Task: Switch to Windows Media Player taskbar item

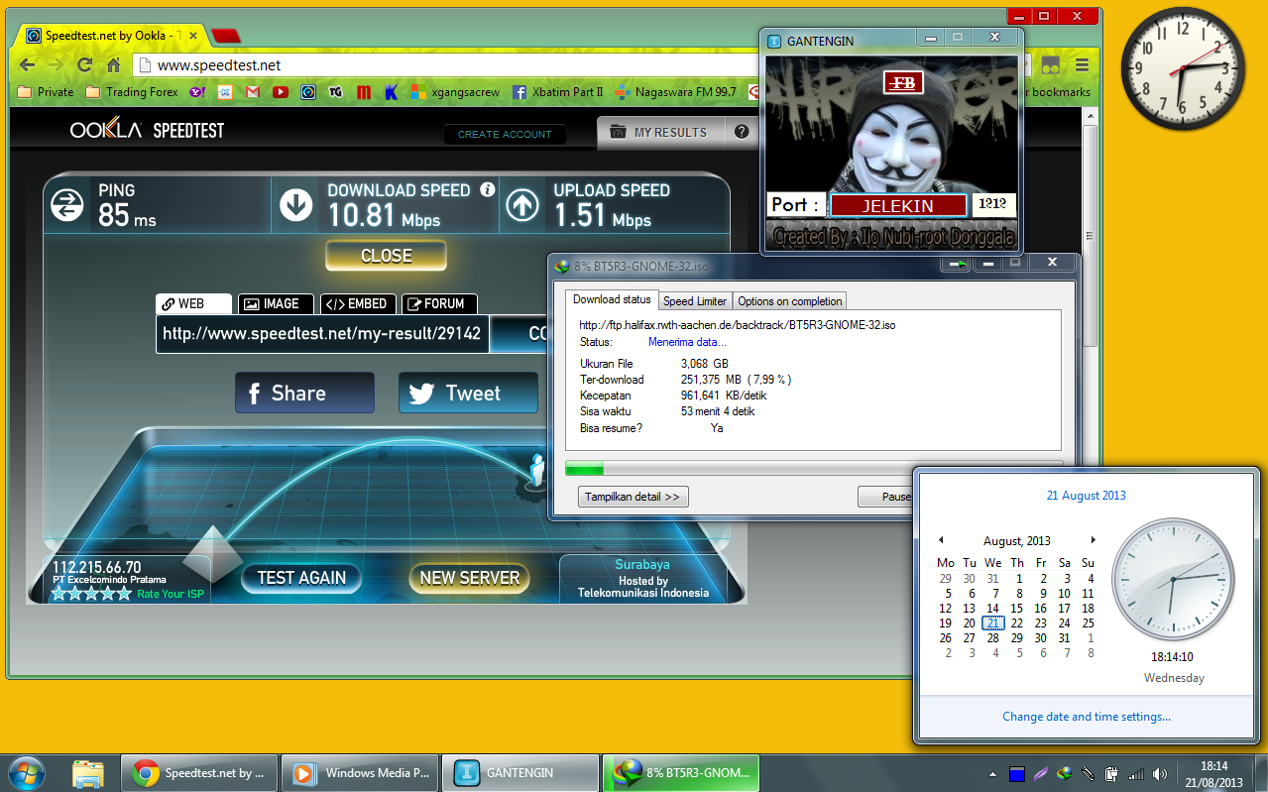Action: [x=359, y=772]
